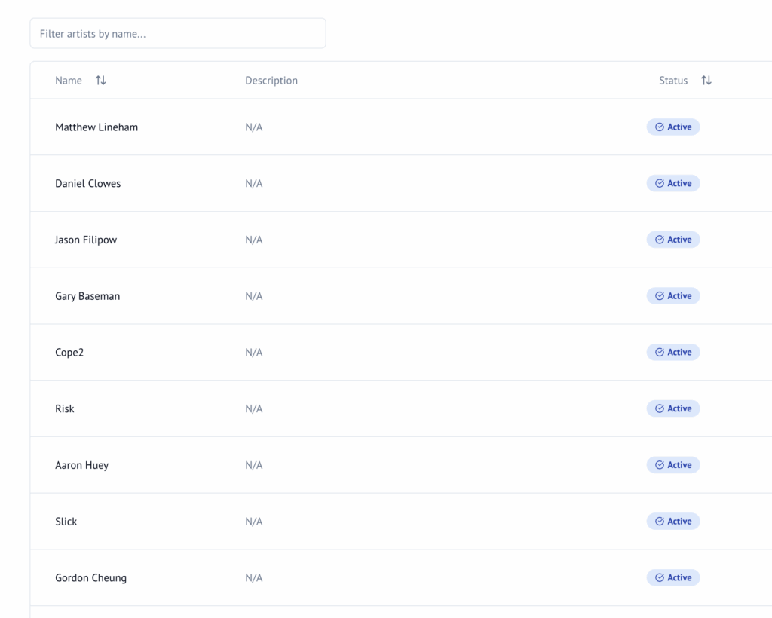The image size is (772, 618).
Task: Click the Name column sort arrows icon
Action: [x=100, y=81]
